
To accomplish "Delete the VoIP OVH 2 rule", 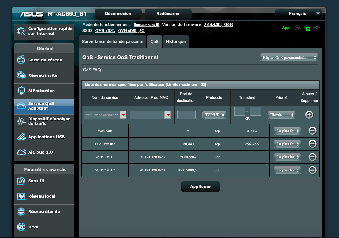I will coord(312,170).
